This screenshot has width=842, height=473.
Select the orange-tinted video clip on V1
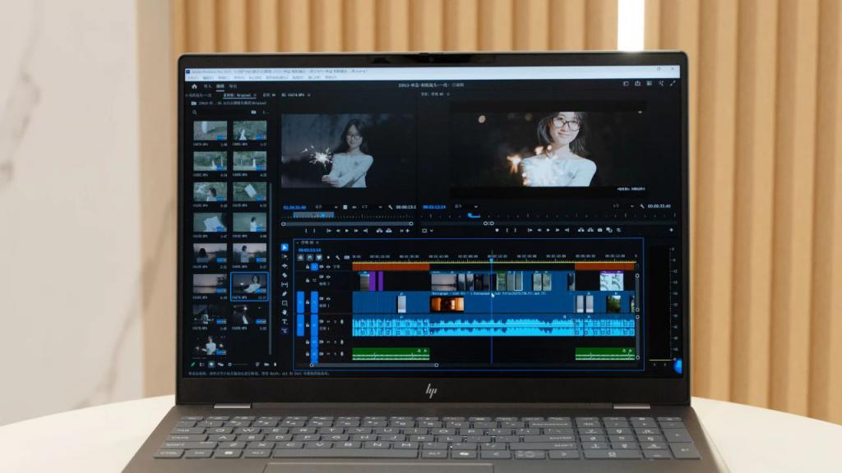446,305
